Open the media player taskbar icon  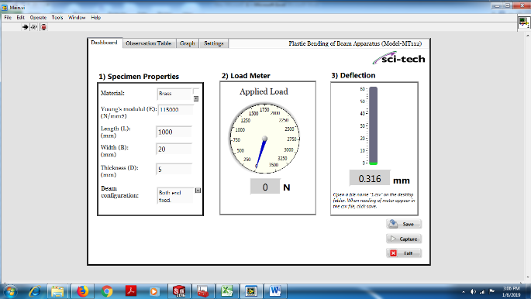[153, 291]
